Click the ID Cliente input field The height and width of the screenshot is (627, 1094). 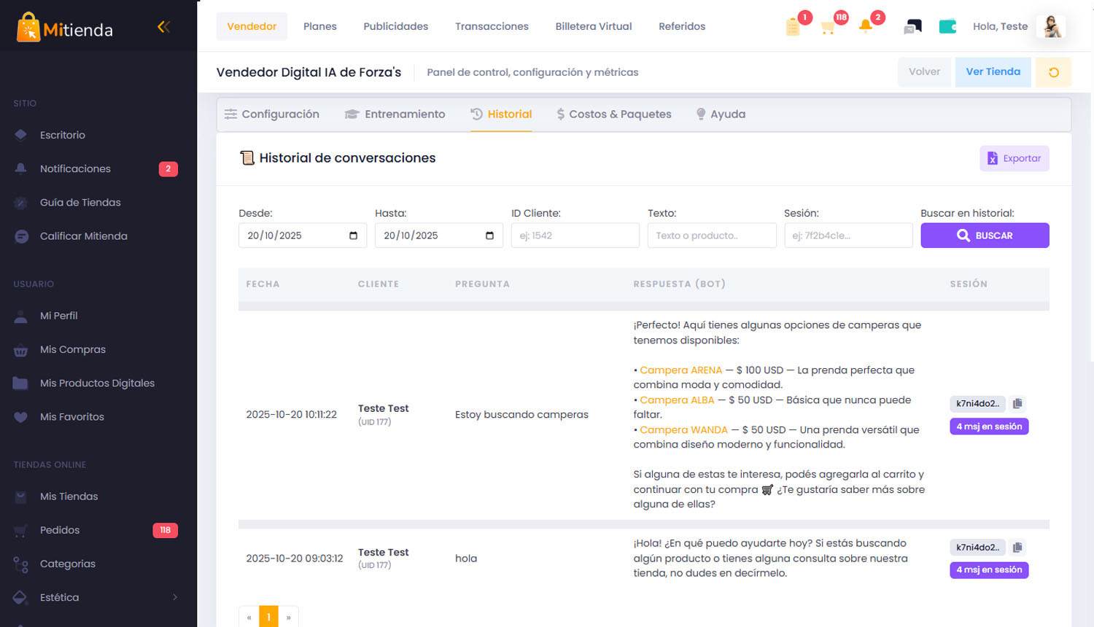point(575,235)
